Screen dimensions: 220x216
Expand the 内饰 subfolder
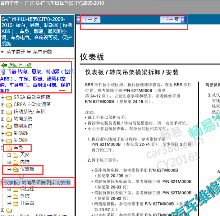[9, 162]
